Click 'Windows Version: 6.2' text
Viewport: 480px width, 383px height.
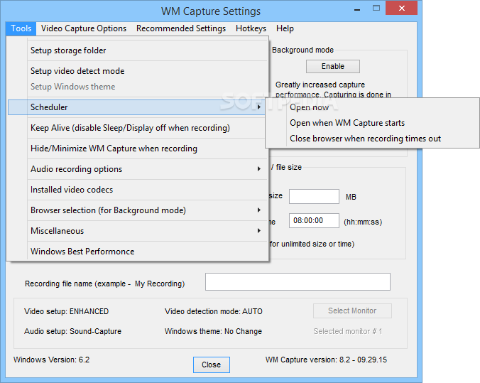click(x=51, y=360)
